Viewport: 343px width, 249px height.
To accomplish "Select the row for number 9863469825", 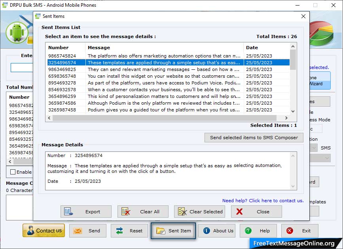I will click(x=169, y=69).
